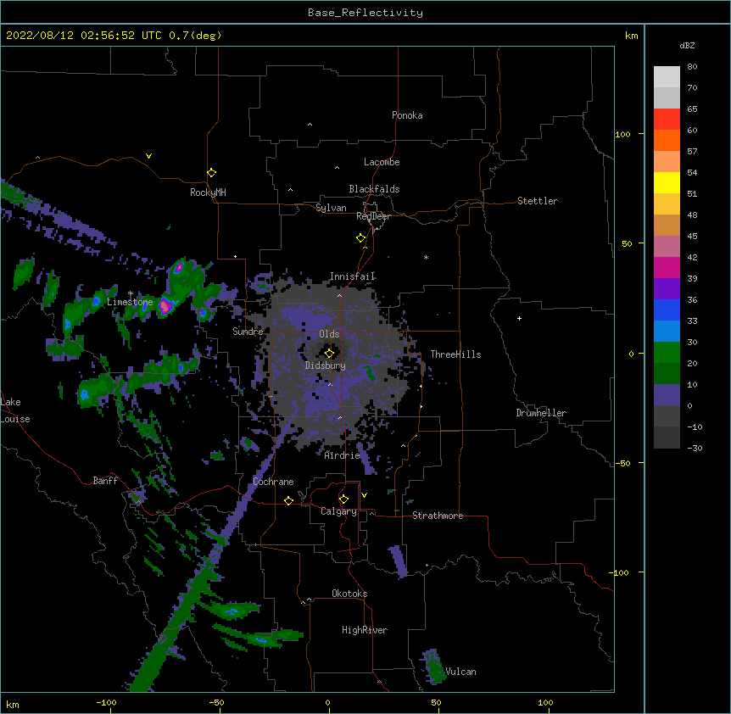
Task: Click the green storm cell beside Vulcan
Action: (433, 667)
